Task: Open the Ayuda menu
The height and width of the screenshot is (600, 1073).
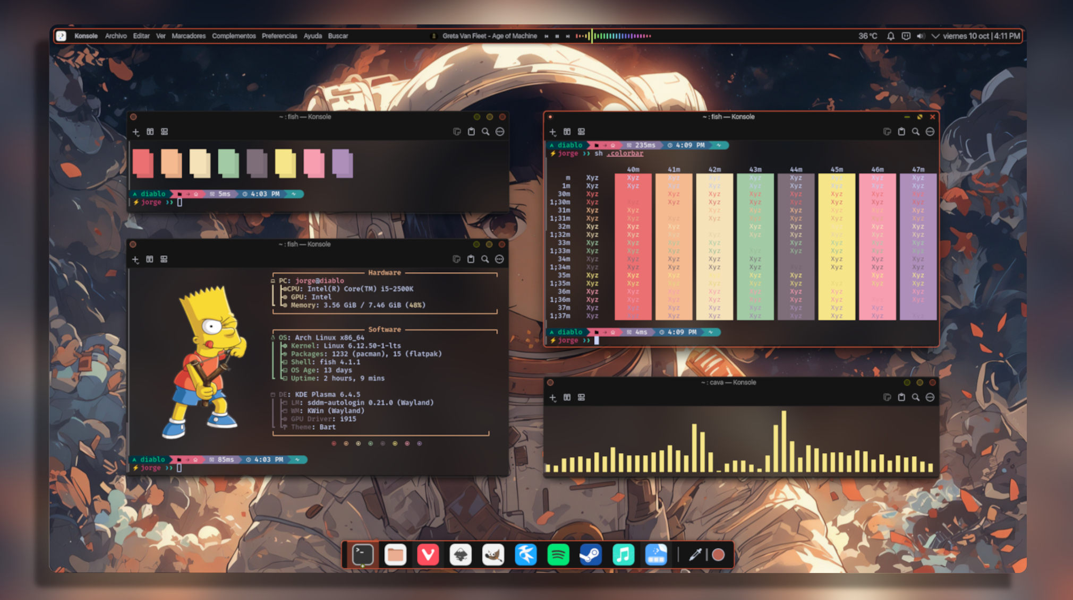Action: [x=312, y=36]
